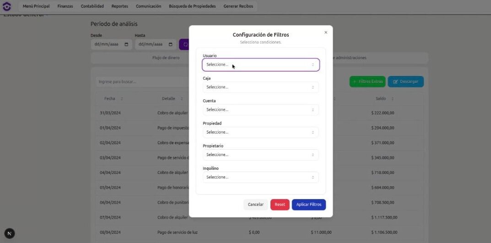Expand the Inquilino dropdown

pyautogui.click(x=260, y=177)
